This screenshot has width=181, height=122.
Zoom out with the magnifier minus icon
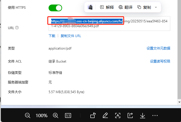tap(27, 115)
